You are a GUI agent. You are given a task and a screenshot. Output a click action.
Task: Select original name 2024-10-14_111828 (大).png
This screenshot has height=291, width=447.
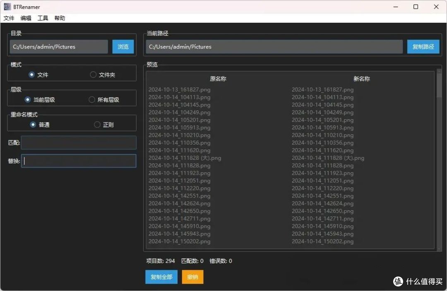[x=185, y=158]
